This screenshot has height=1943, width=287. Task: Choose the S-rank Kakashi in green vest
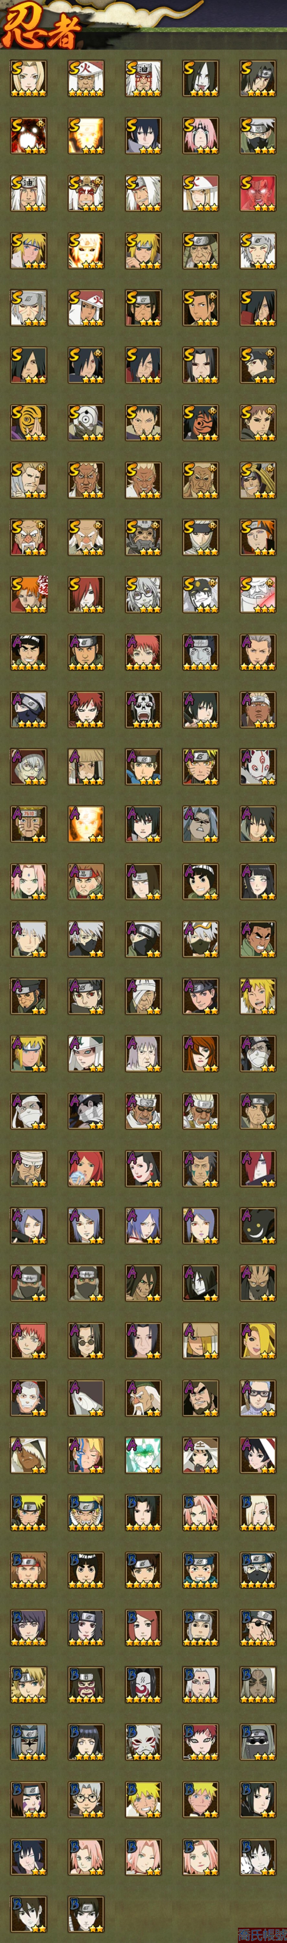pyautogui.click(x=258, y=136)
